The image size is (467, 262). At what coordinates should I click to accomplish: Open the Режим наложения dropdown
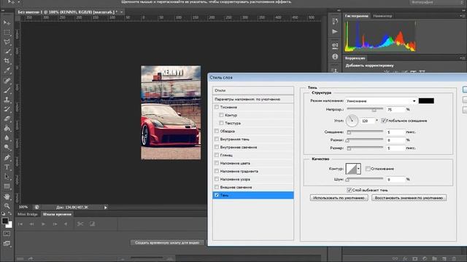(x=381, y=101)
